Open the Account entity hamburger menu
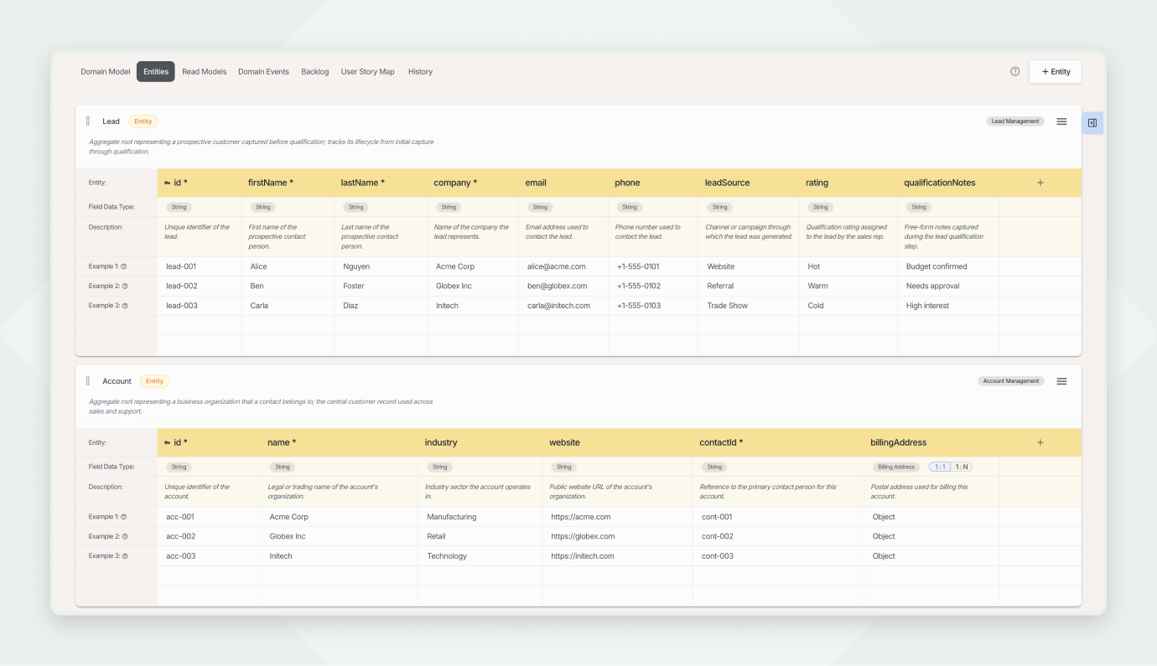 click(x=1061, y=381)
